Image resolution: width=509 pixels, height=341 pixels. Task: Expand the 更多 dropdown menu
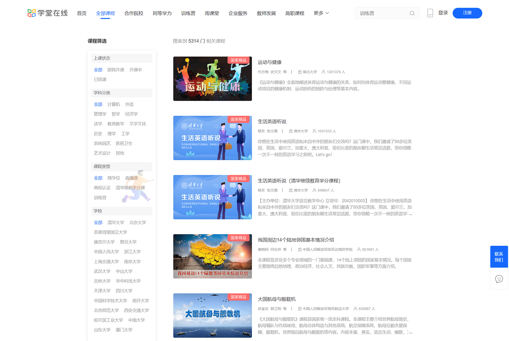click(321, 13)
